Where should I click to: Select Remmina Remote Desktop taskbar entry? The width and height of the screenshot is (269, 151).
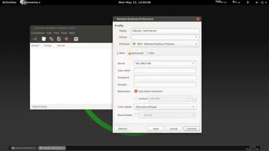(x=24, y=148)
